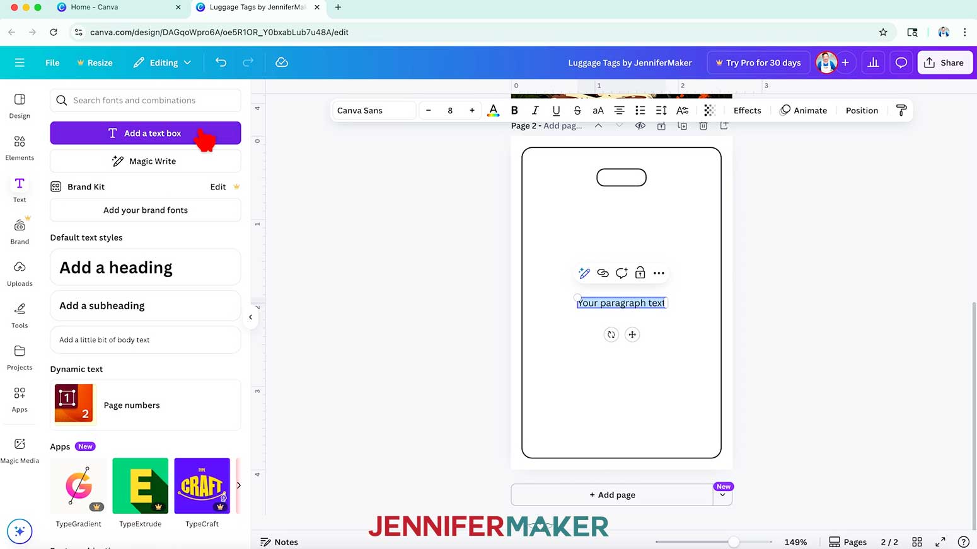Open the transparency checkerboard icon
The width and height of the screenshot is (977, 549).
pos(709,110)
